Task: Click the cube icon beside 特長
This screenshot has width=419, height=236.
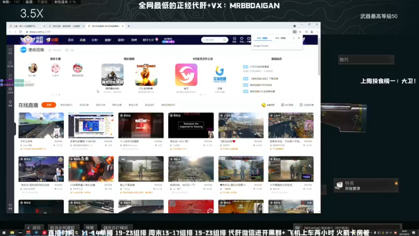Action: 339,185
